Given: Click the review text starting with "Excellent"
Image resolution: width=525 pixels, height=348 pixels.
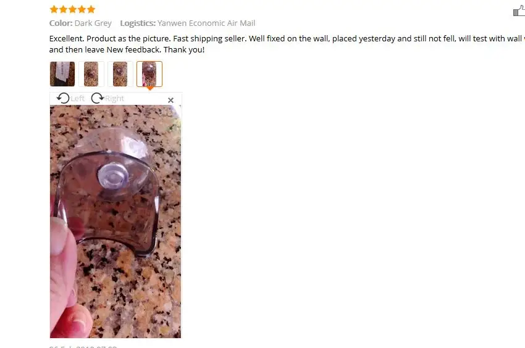Looking at the screenshot, I should (287, 44).
